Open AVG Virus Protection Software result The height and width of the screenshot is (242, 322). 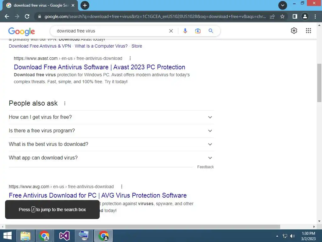[x=98, y=195]
